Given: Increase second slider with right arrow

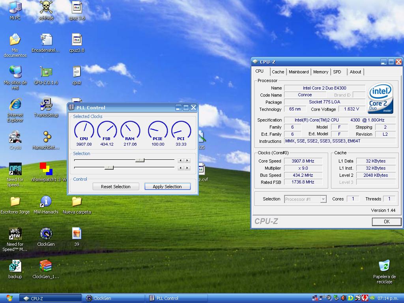Looking at the screenshot, I should [187, 168].
